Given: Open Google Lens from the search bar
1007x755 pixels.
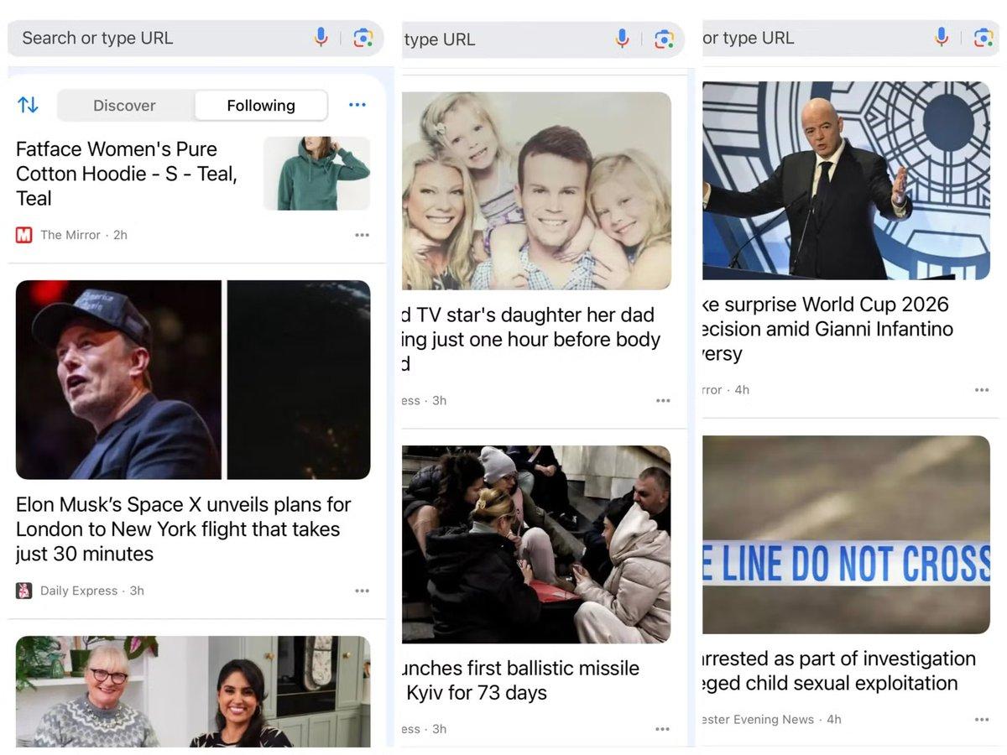Looking at the screenshot, I should coord(364,38).
